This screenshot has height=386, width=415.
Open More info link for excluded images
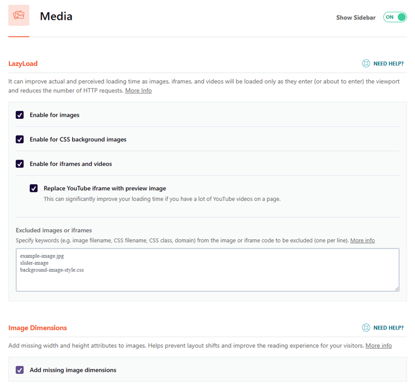click(362, 240)
